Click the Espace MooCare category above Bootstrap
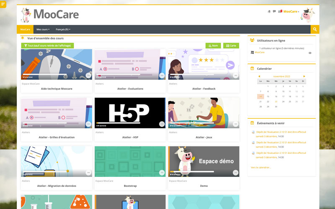335x209 pixels. (x=104, y=181)
